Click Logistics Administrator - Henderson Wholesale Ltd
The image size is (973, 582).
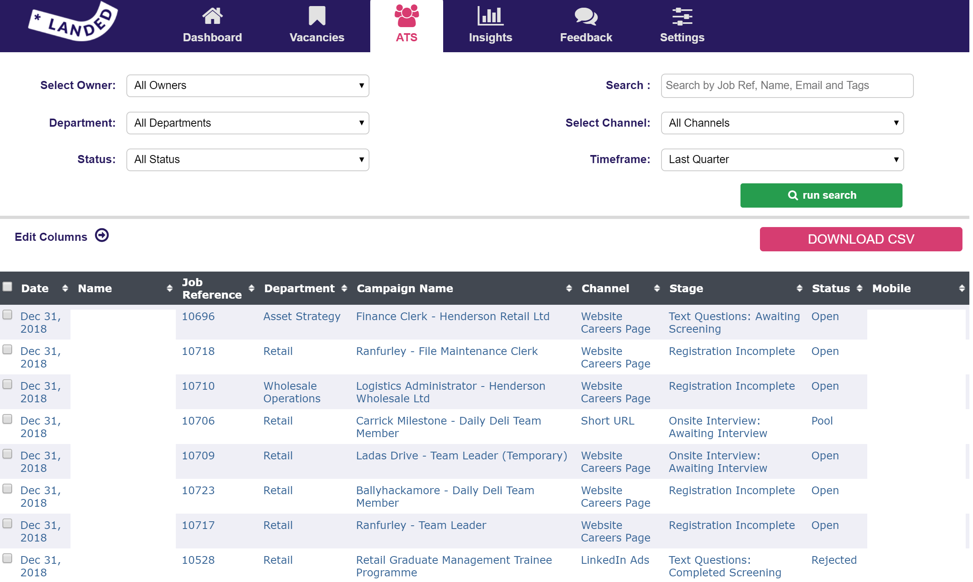pos(450,392)
